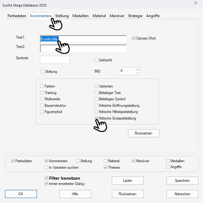Go to the Manöver tab
203x203 pixels.
(117, 16)
